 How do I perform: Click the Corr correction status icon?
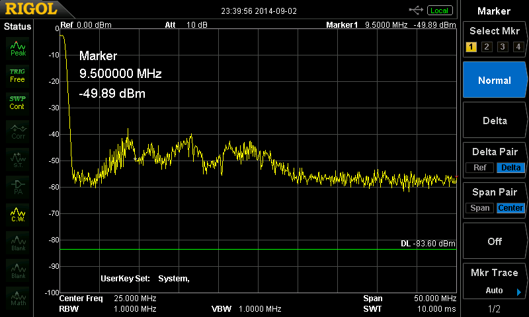[18, 130]
